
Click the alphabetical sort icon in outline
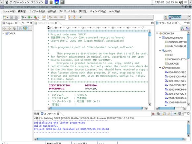pyautogui.click(x=183, y=28)
